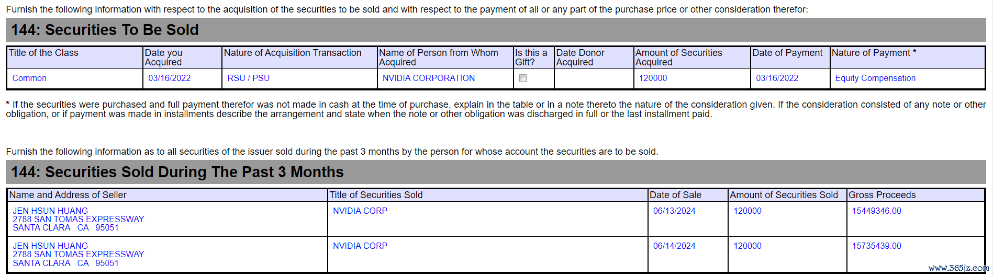Click the 'Name and Address of Seller' column header
The height and width of the screenshot is (276, 993).
tap(68, 195)
